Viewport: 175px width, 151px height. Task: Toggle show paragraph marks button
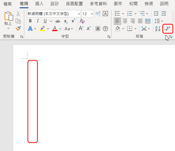click(x=168, y=29)
